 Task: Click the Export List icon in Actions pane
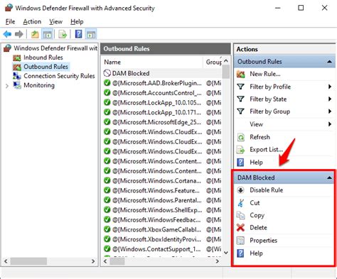[x=240, y=150]
